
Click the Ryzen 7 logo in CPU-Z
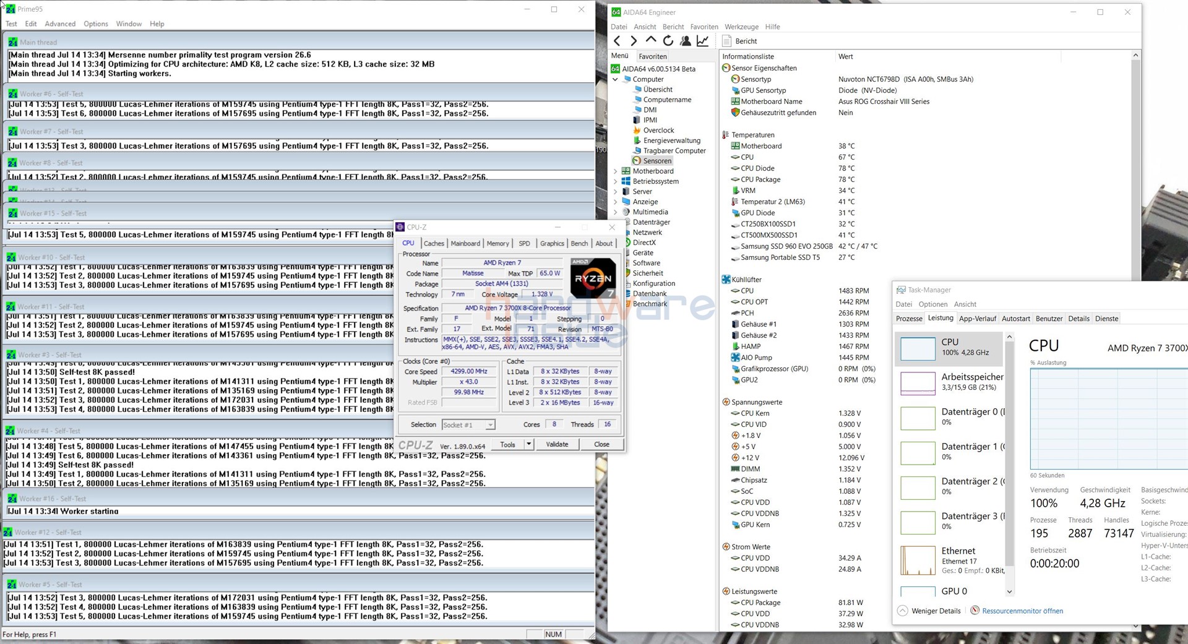(x=593, y=278)
